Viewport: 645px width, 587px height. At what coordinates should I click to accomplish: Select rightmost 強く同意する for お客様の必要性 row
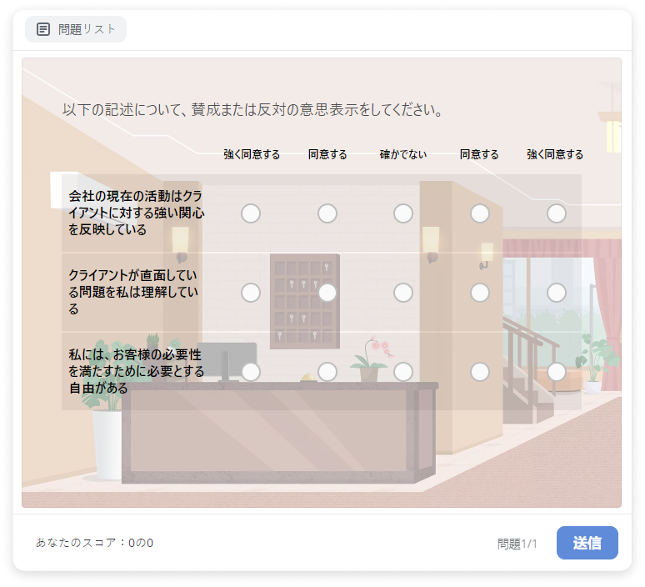pyautogui.click(x=557, y=372)
